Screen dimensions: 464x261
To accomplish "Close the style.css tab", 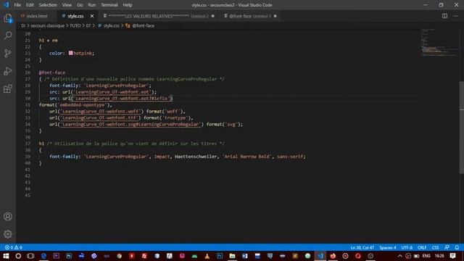I will 92,16.
